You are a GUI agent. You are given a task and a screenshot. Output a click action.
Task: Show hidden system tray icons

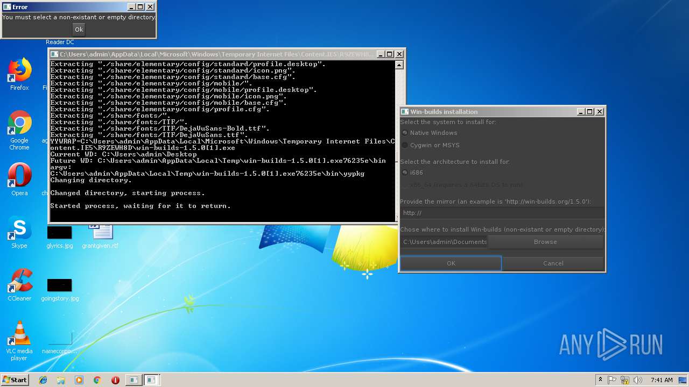click(600, 379)
